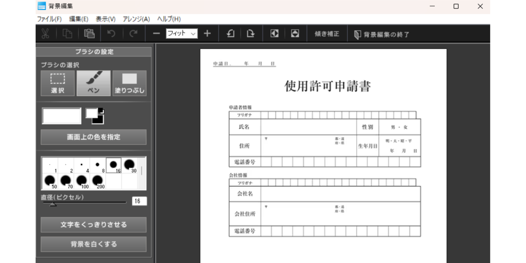The height and width of the screenshot is (263, 526).
Task: Click the Undo arrow icon
Action: pos(111,33)
